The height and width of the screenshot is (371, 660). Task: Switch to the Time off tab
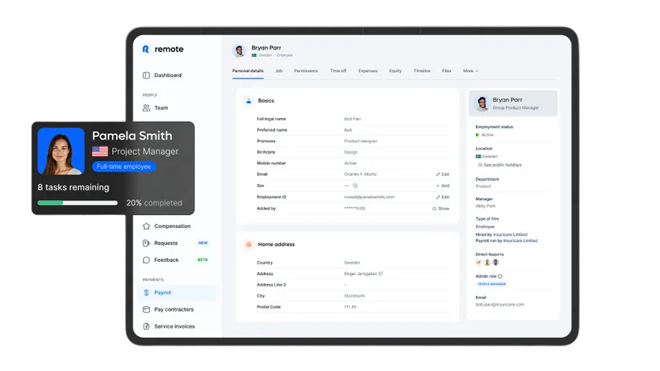338,71
